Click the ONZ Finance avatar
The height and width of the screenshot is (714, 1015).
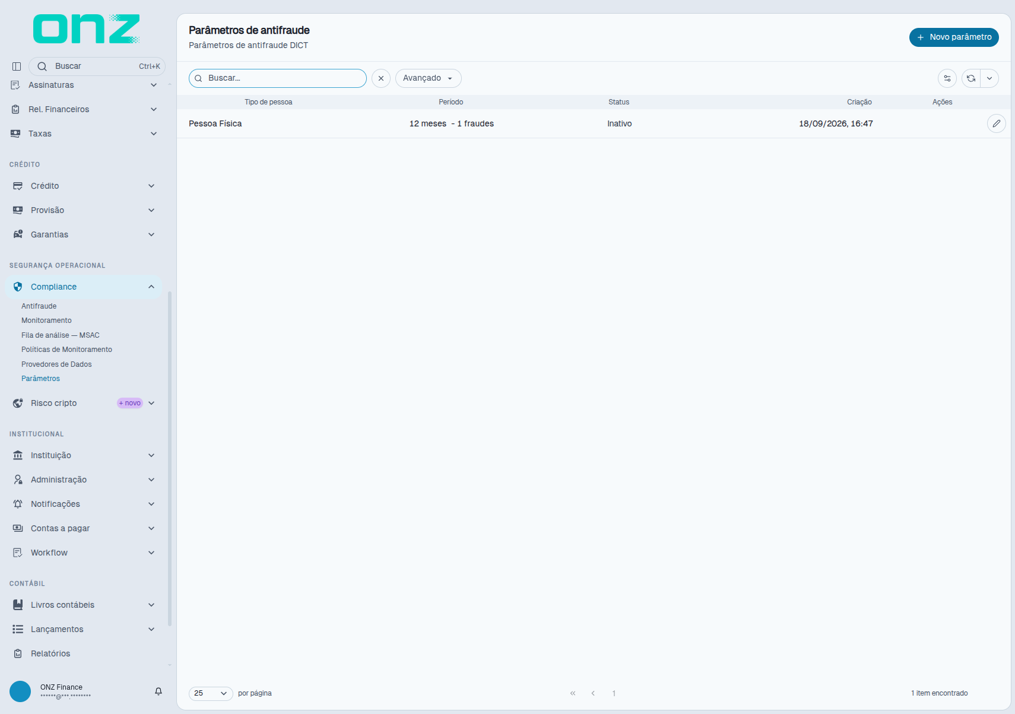point(20,691)
